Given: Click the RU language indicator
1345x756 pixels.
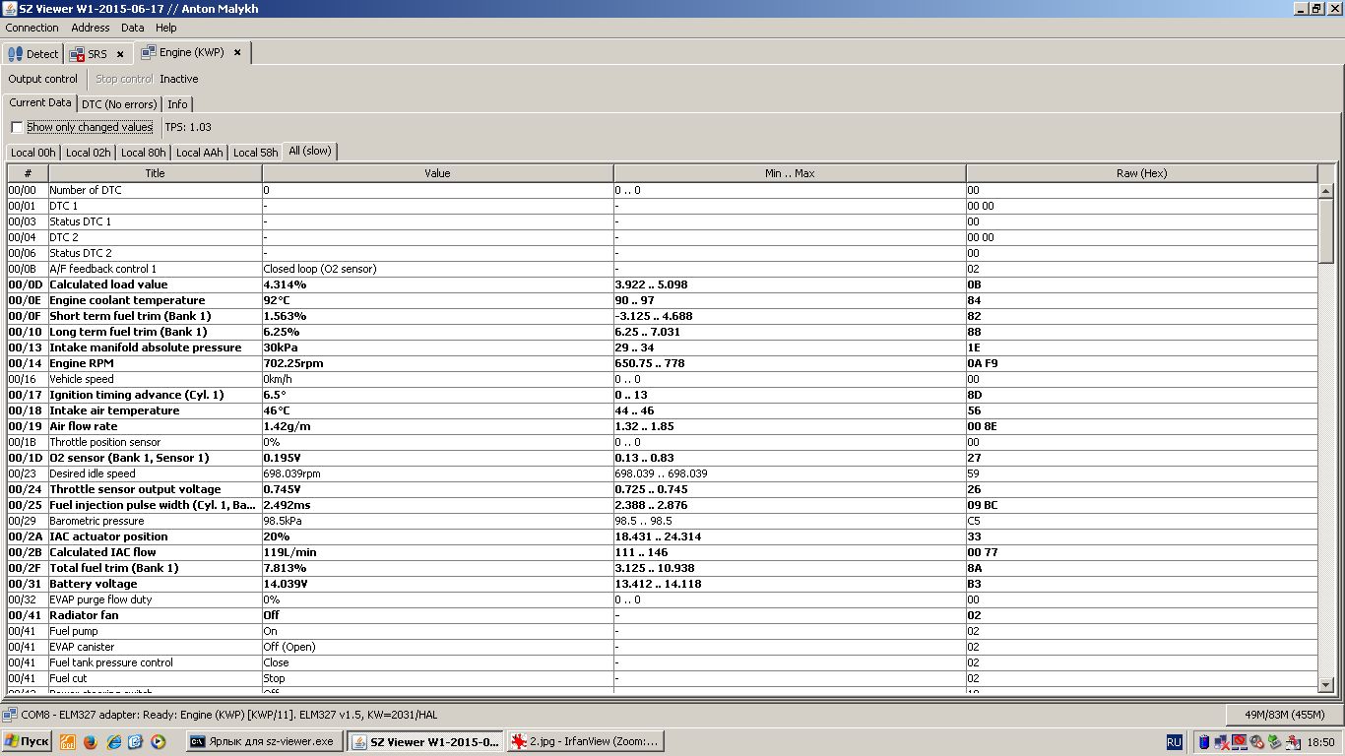Looking at the screenshot, I should pyautogui.click(x=1175, y=741).
